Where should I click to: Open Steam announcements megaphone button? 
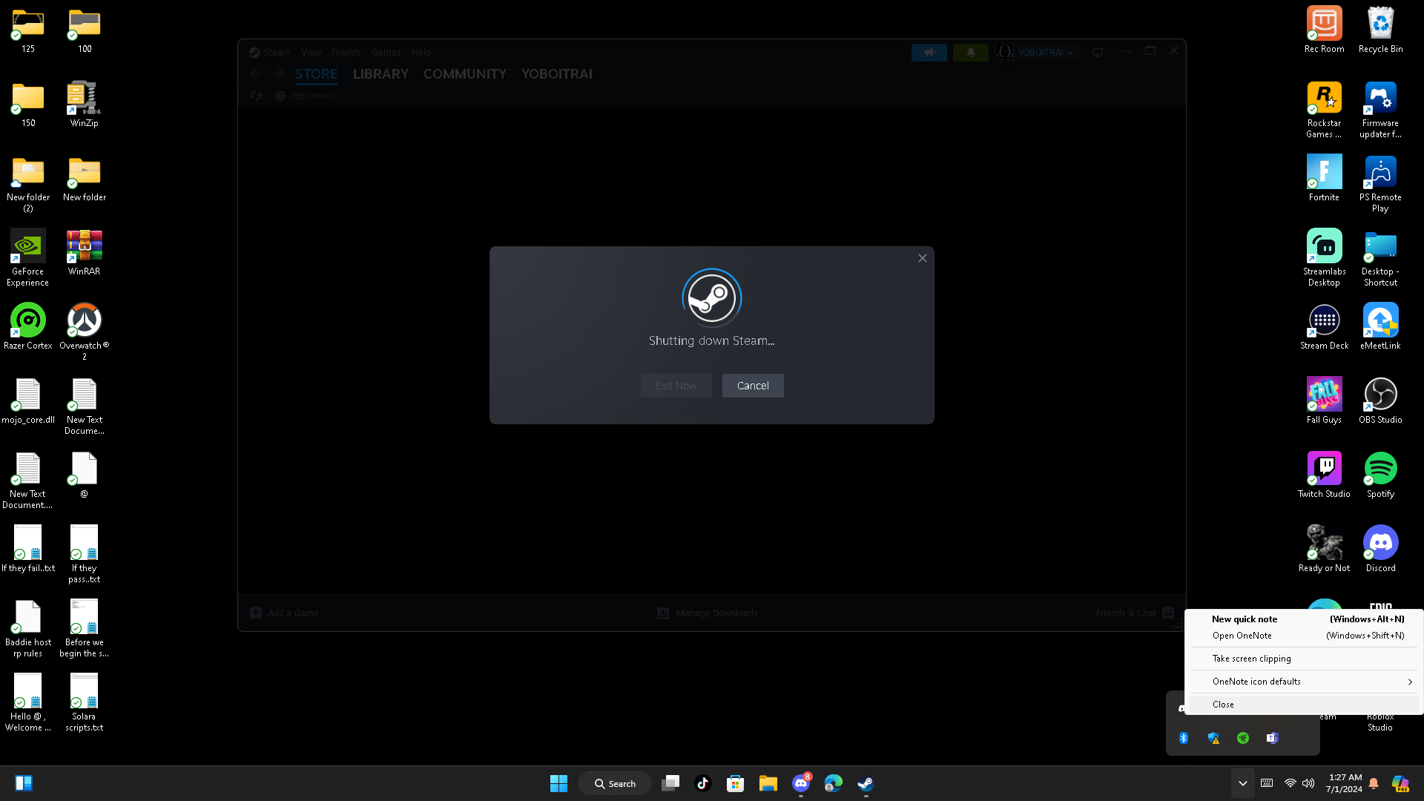[929, 53]
